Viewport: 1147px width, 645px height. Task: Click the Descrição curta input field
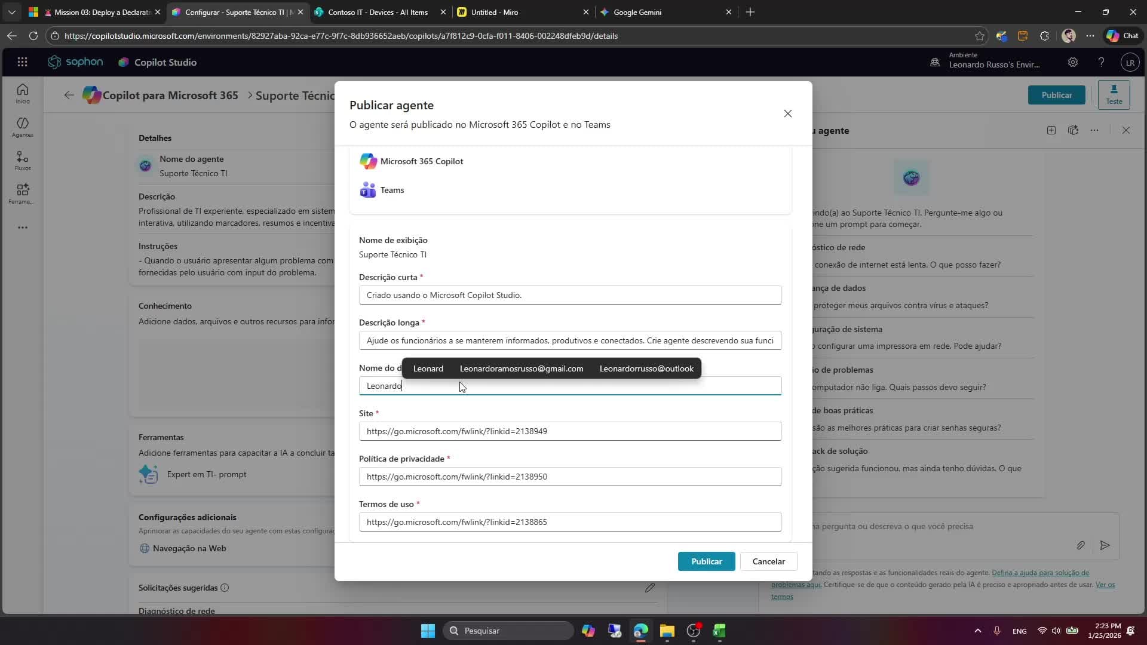tap(569, 295)
